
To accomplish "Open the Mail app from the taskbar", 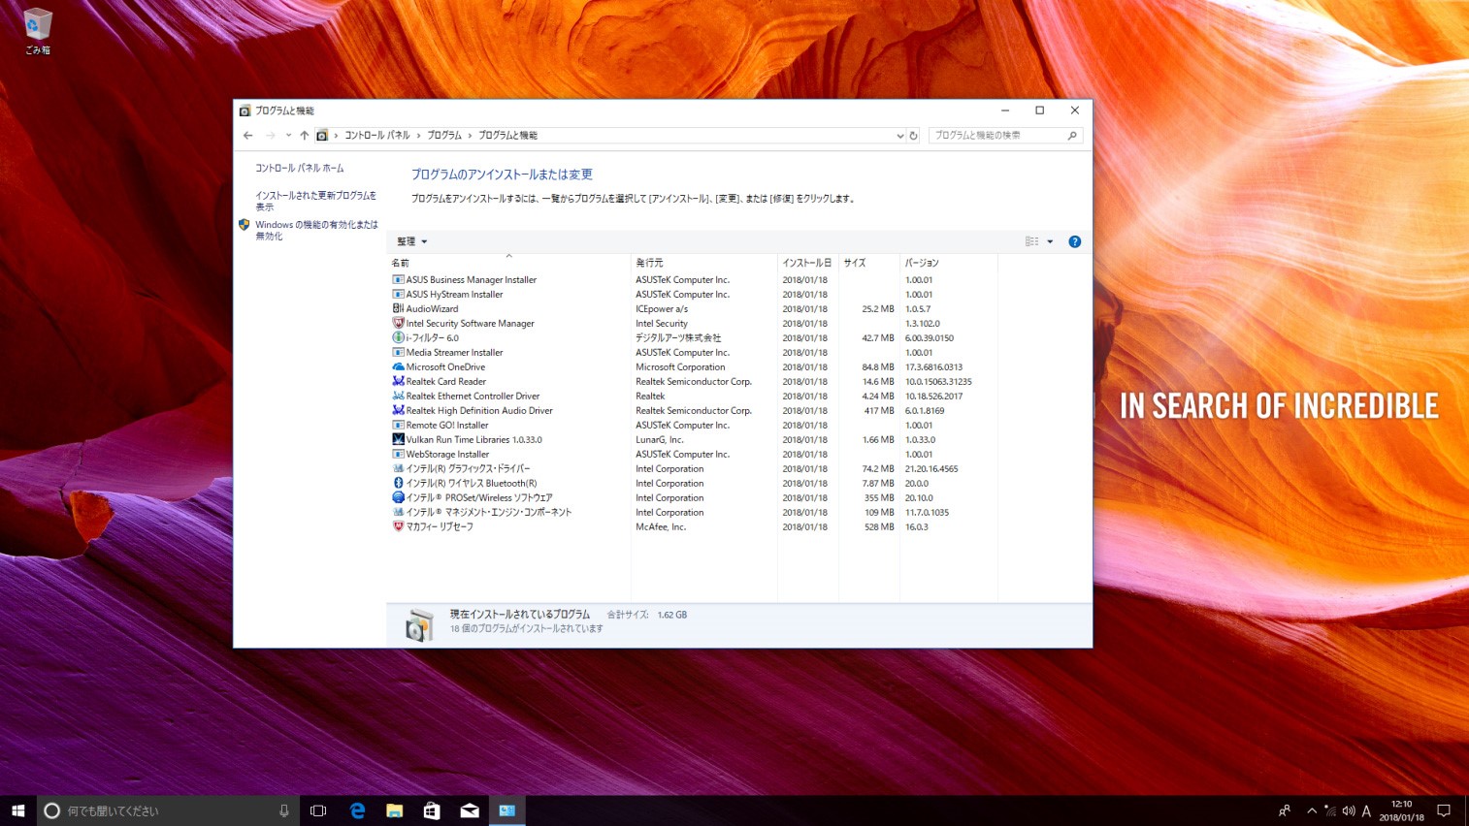I will tap(470, 810).
